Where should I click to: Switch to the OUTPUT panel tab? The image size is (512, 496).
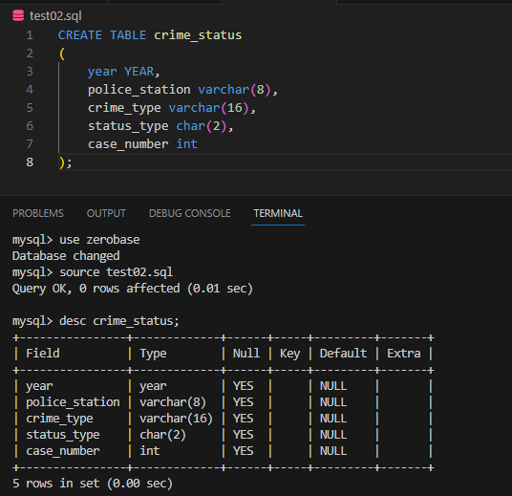[x=106, y=213]
